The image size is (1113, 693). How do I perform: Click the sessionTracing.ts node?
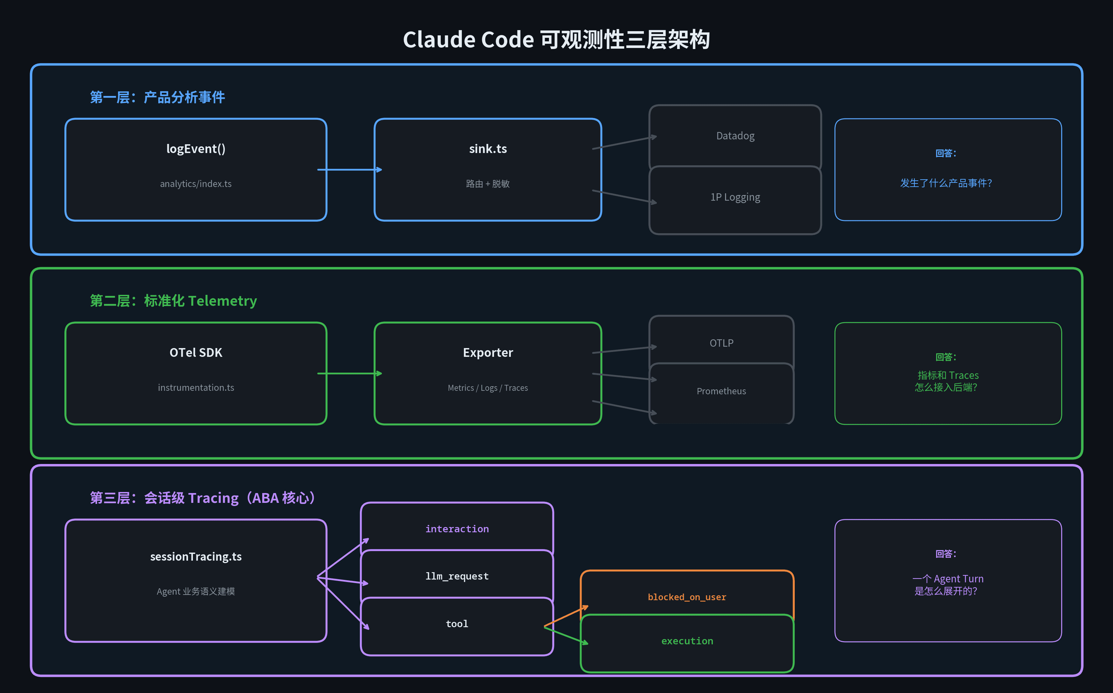click(196, 580)
